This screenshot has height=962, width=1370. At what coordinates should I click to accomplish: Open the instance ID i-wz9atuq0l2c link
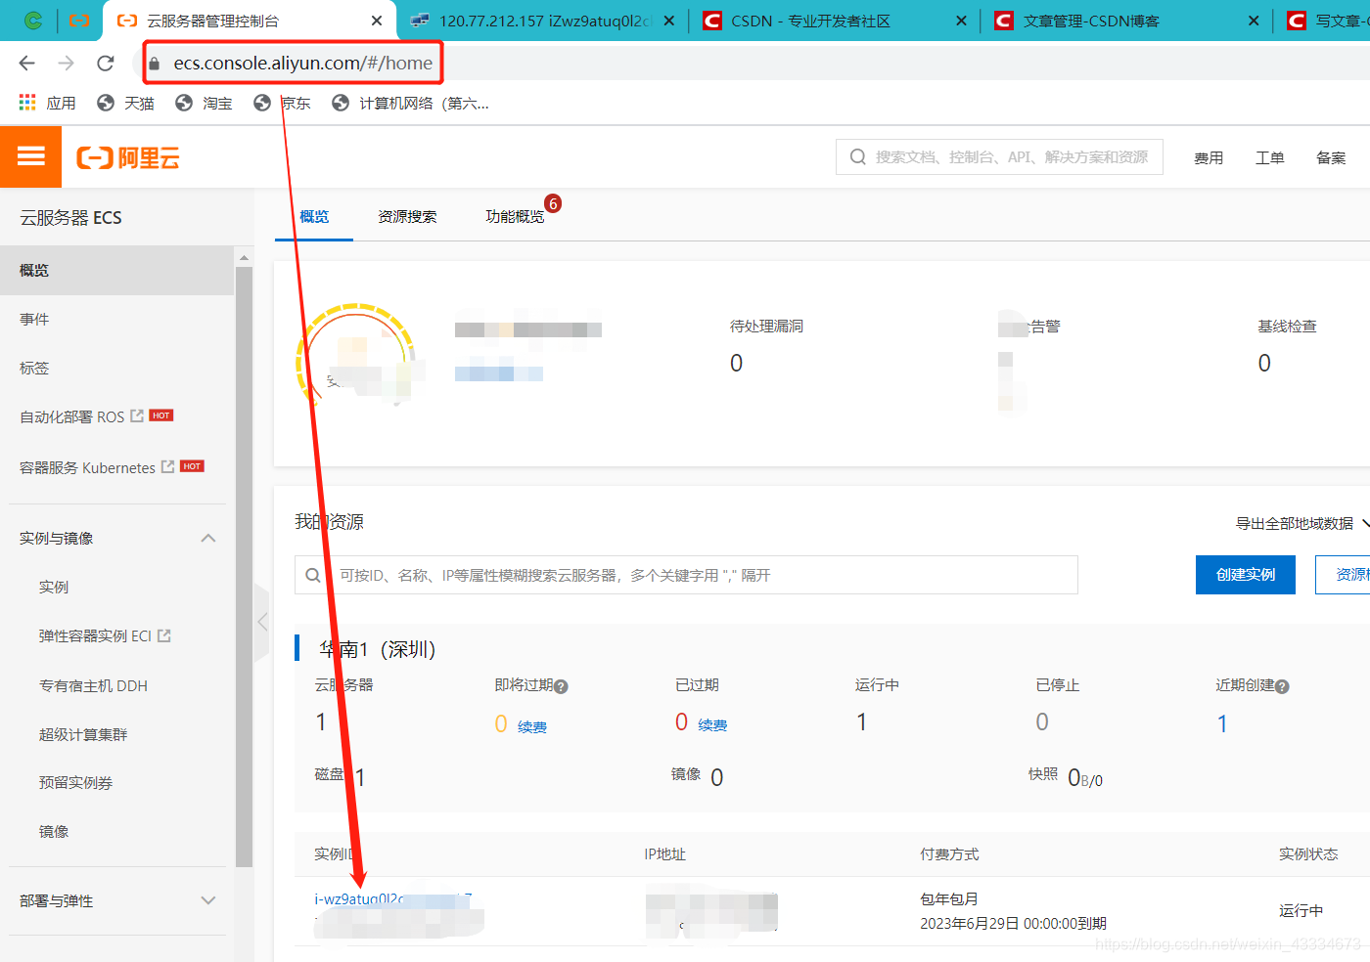[x=392, y=898]
